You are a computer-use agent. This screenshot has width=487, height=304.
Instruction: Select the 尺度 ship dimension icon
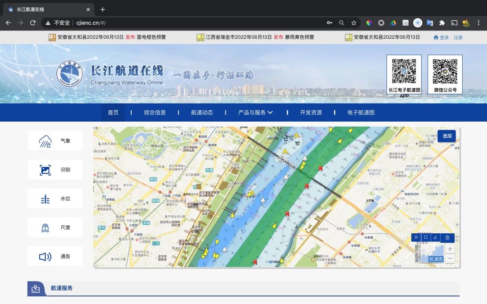[x=46, y=227]
